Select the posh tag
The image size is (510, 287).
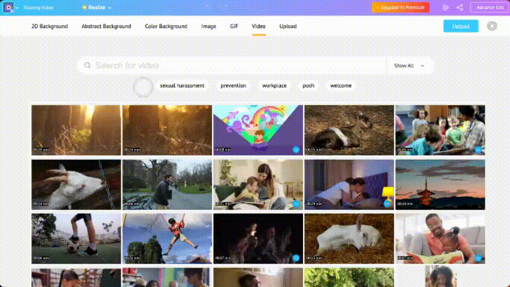tap(308, 86)
